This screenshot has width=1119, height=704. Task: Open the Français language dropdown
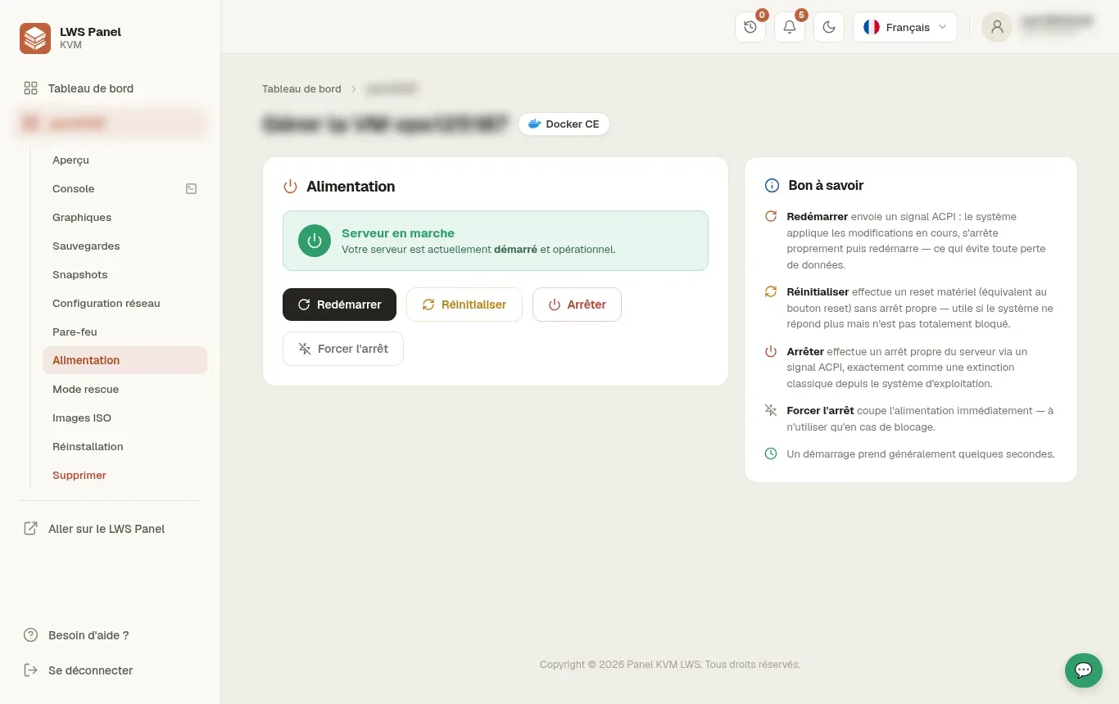(905, 27)
